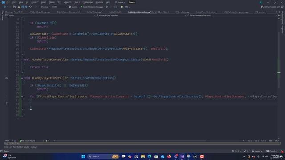Switch to the LobbyWidget.cpp tab

point(94,12)
